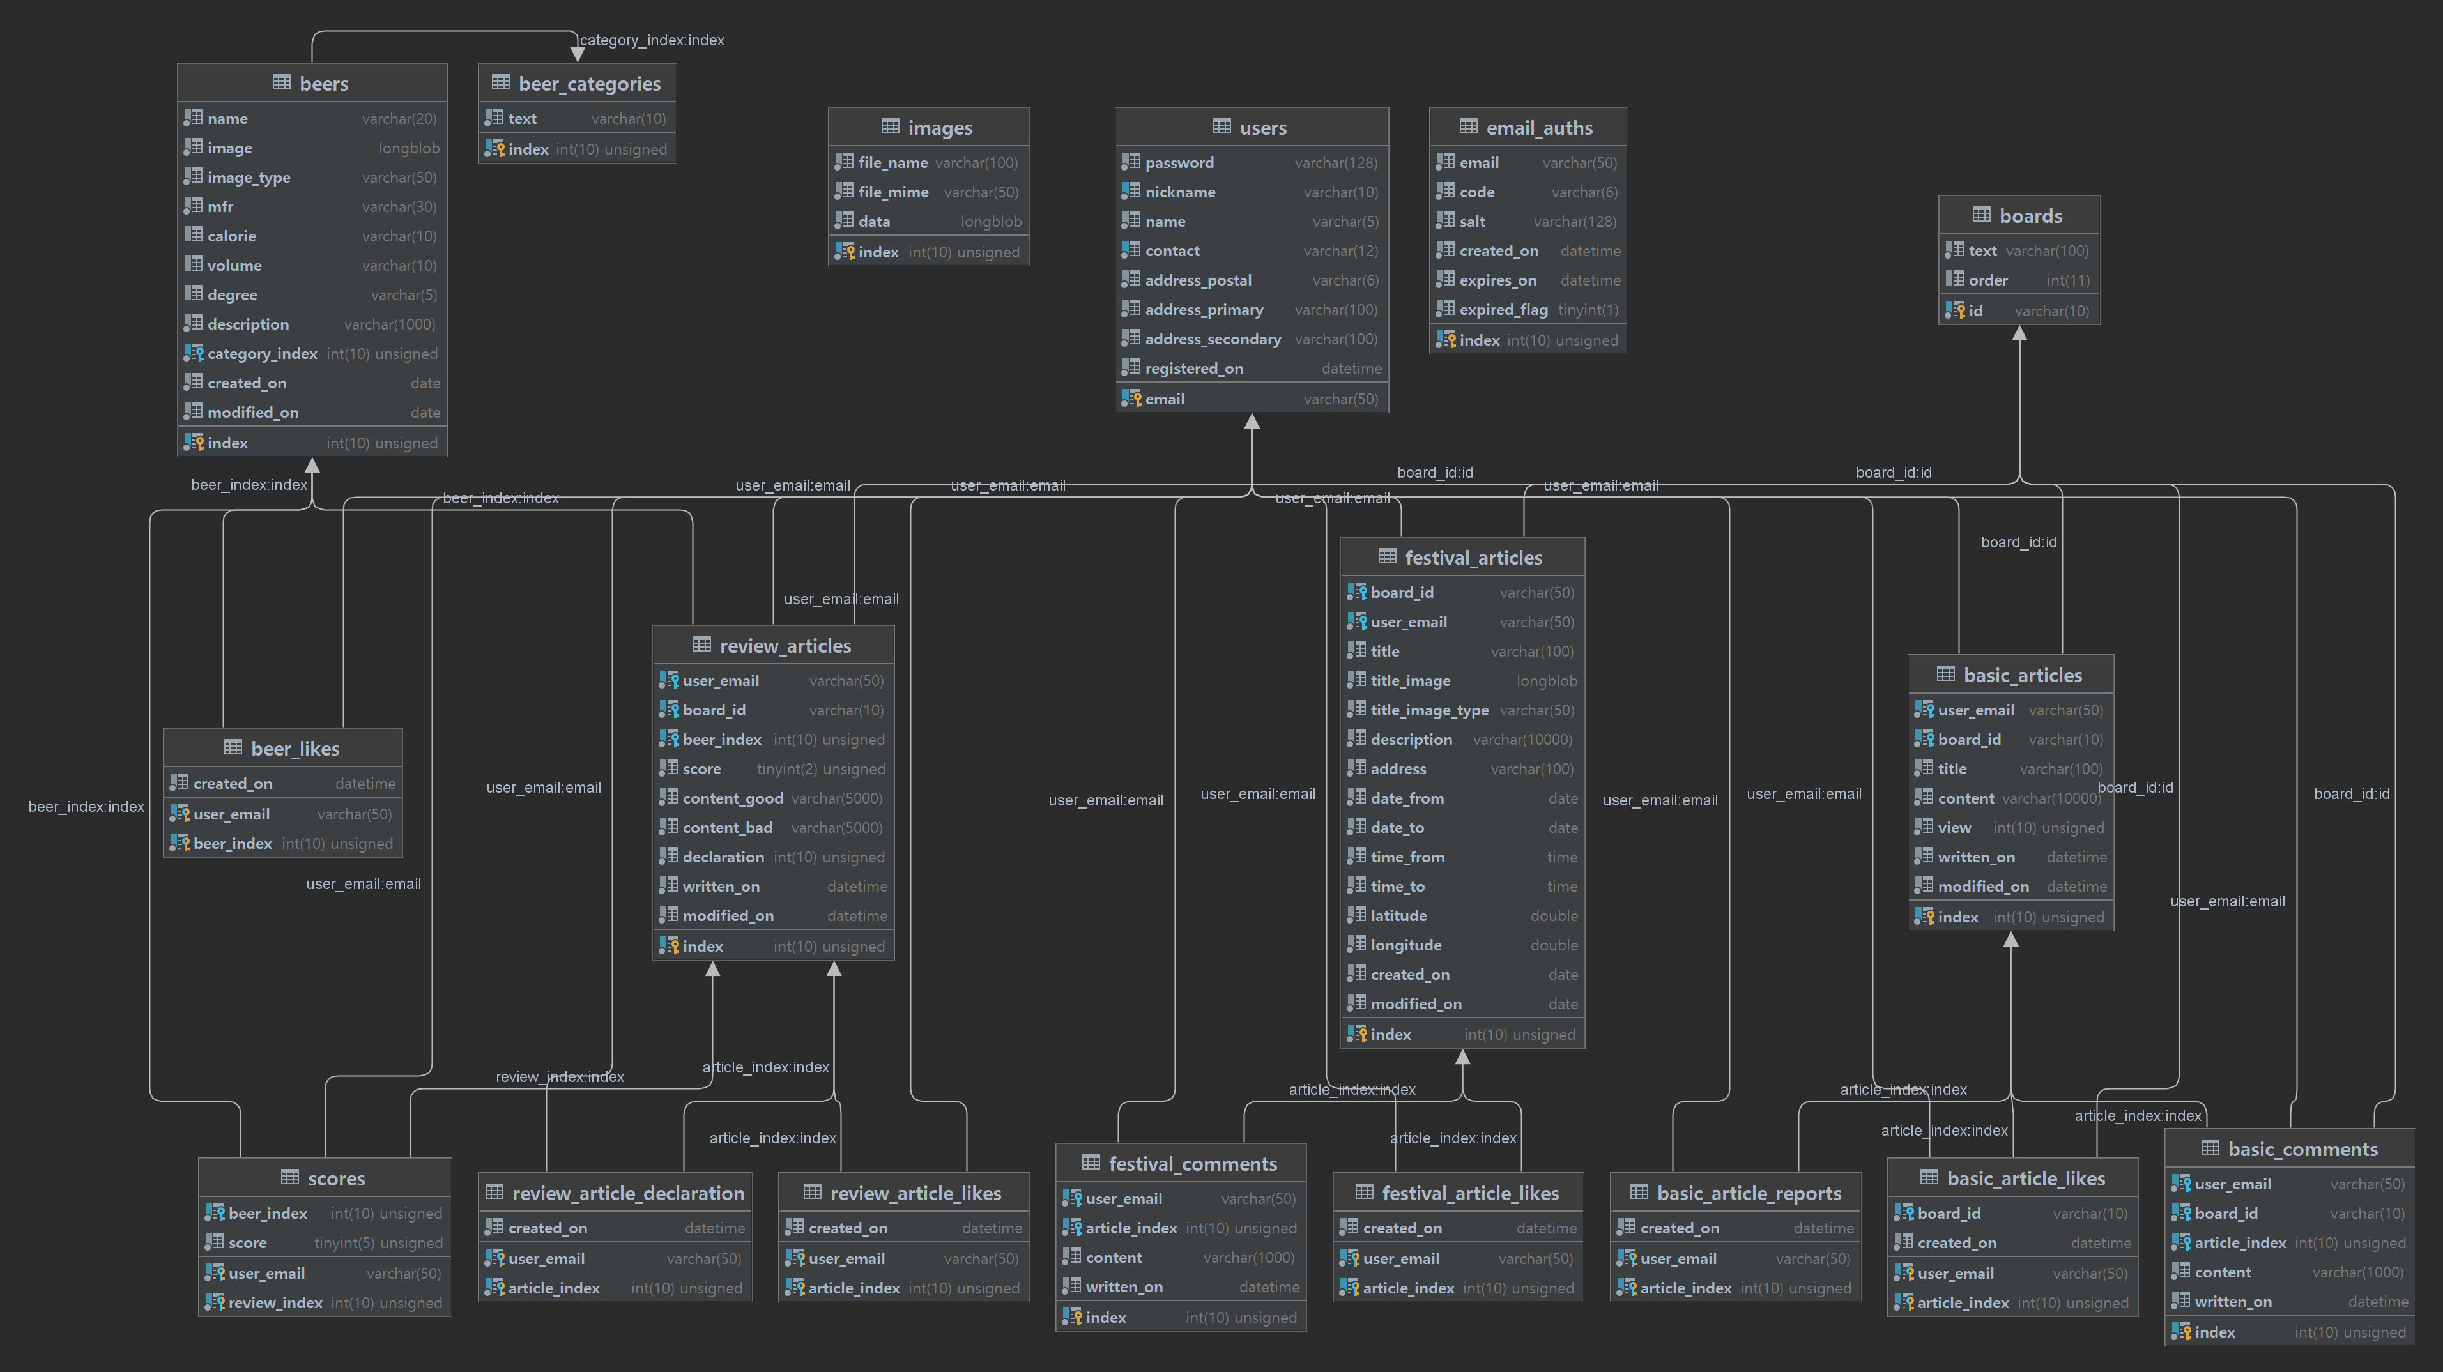Click the review_articles table header icon
This screenshot has height=1372, width=2443.
[702, 644]
